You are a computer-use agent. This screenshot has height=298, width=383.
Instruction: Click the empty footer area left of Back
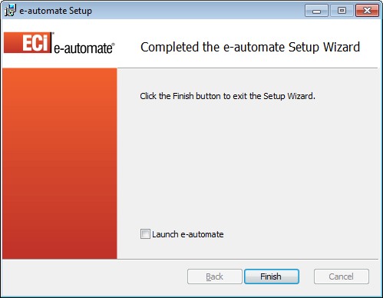[94, 276]
